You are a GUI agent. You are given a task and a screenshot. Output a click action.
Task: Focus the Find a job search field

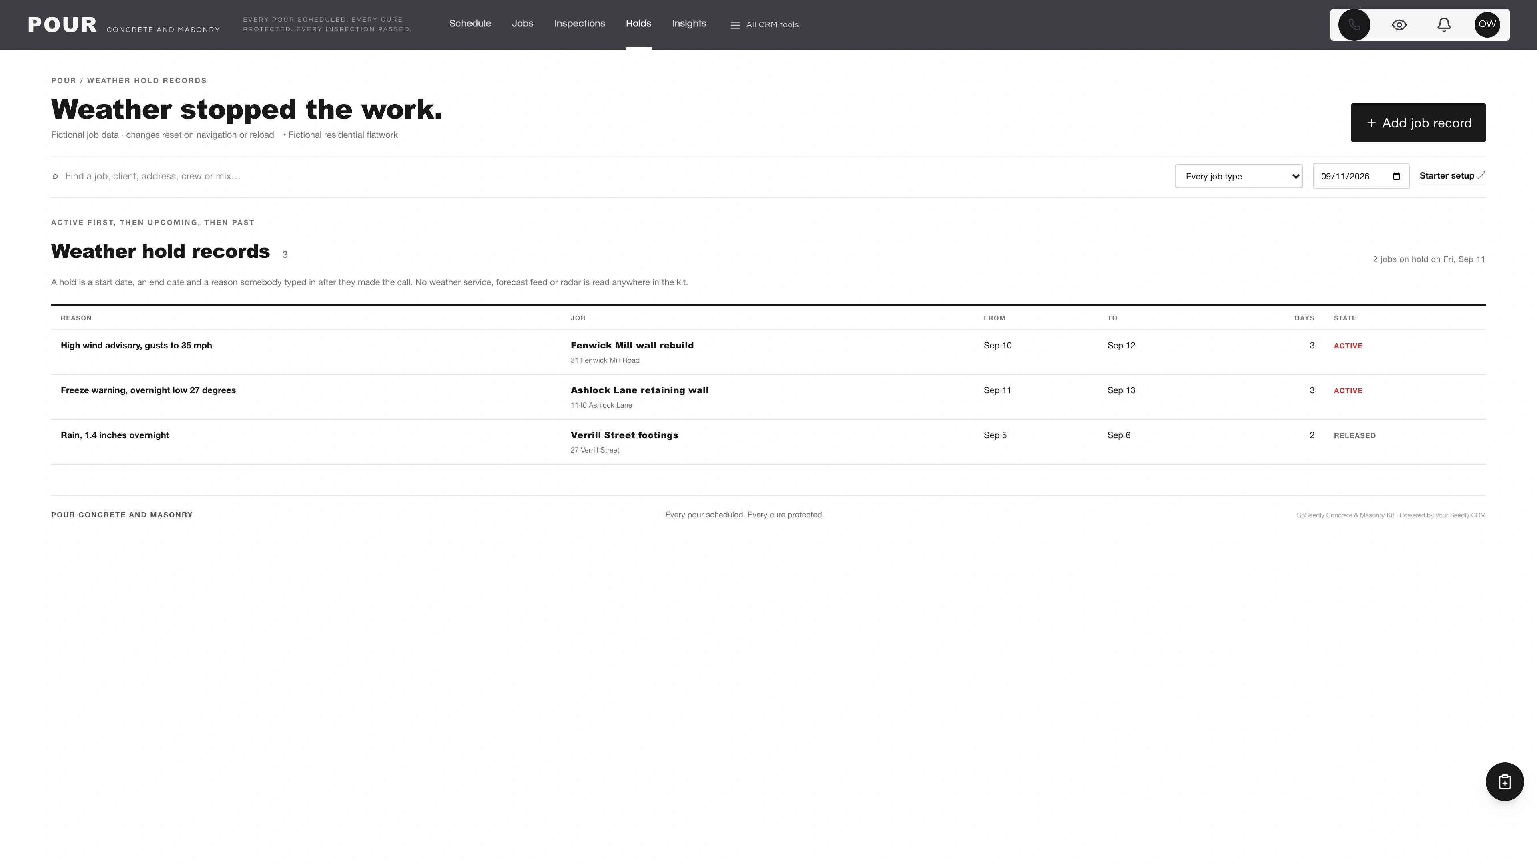pos(608,176)
